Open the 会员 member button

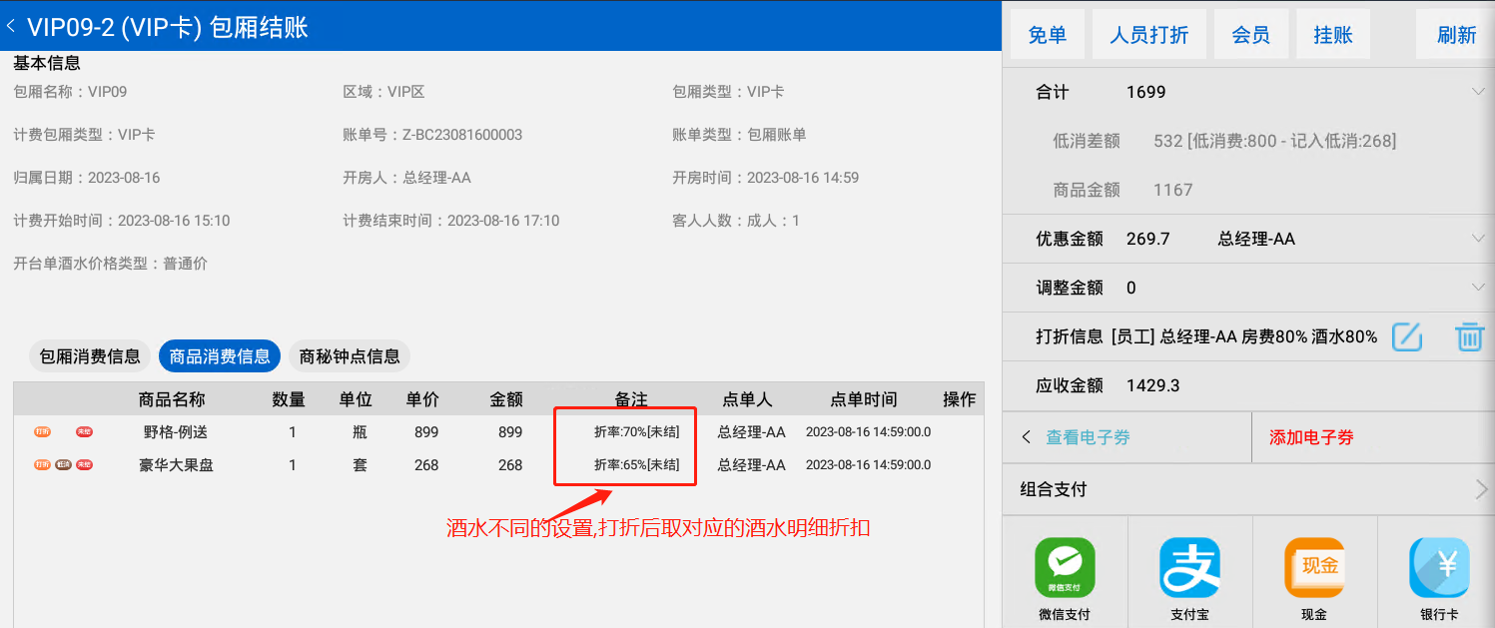pyautogui.click(x=1251, y=35)
